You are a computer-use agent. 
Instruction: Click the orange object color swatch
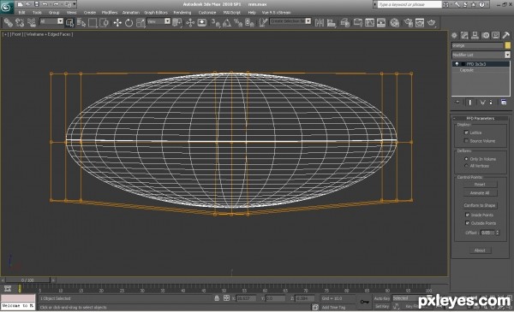coord(508,45)
